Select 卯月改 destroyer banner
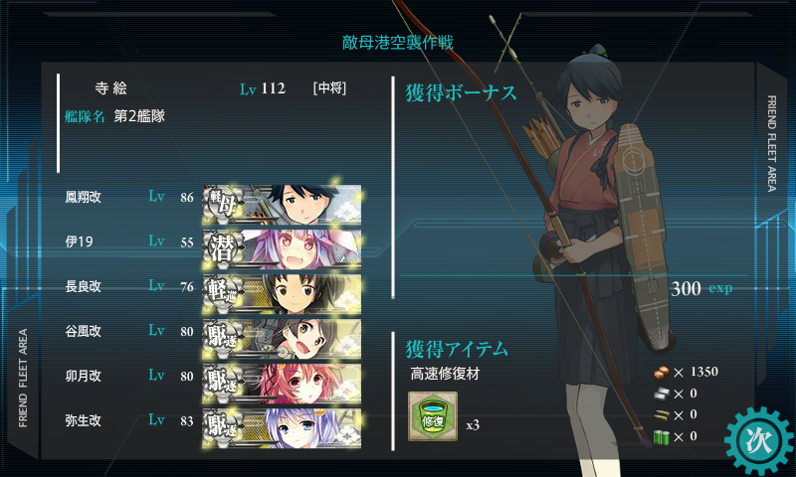Viewport: 796px width, 477px height. [x=282, y=384]
